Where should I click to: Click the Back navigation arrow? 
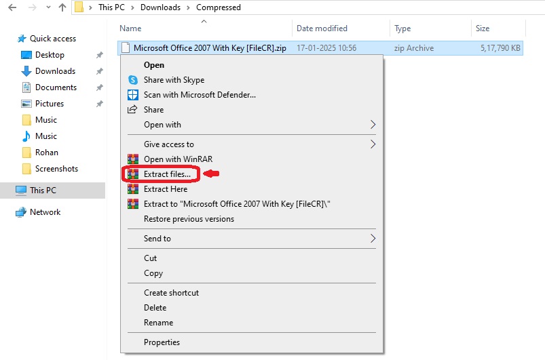click(x=12, y=7)
